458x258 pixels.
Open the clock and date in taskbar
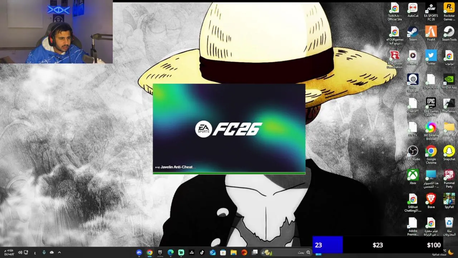click(10, 252)
